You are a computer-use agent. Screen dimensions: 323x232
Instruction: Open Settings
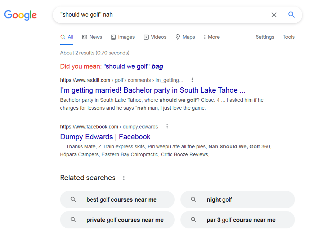(265, 37)
